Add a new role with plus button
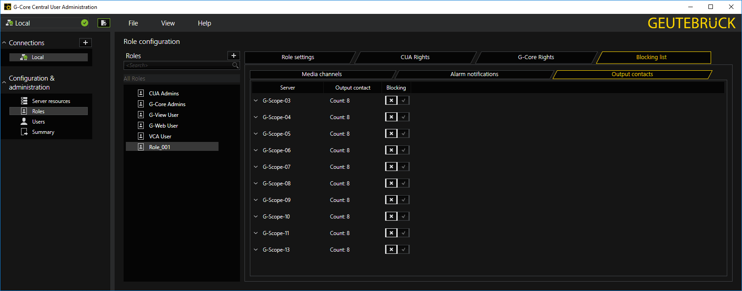The width and height of the screenshot is (742, 291). tap(234, 56)
